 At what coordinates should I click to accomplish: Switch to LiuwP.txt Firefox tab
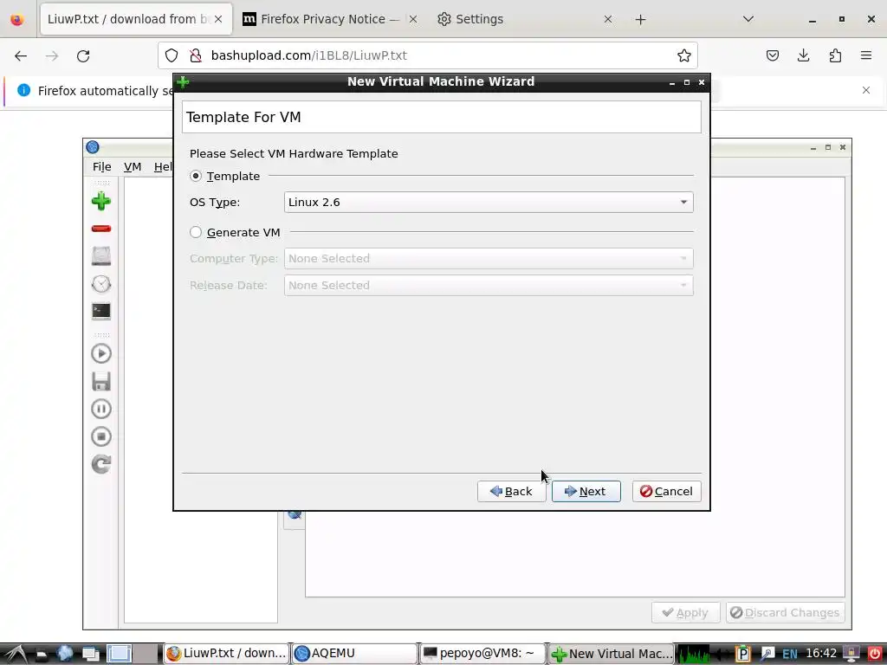point(136,19)
